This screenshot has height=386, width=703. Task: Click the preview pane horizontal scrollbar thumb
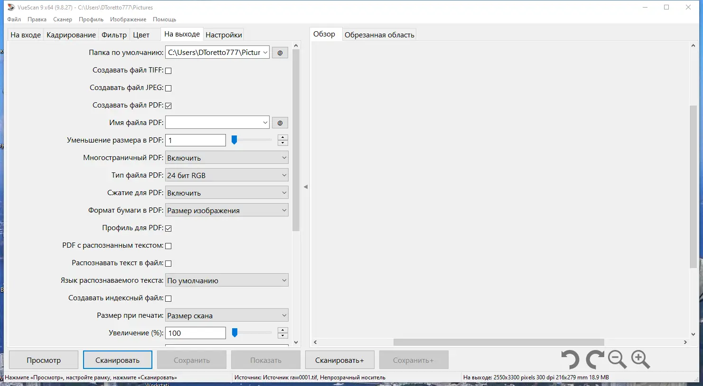(x=499, y=342)
